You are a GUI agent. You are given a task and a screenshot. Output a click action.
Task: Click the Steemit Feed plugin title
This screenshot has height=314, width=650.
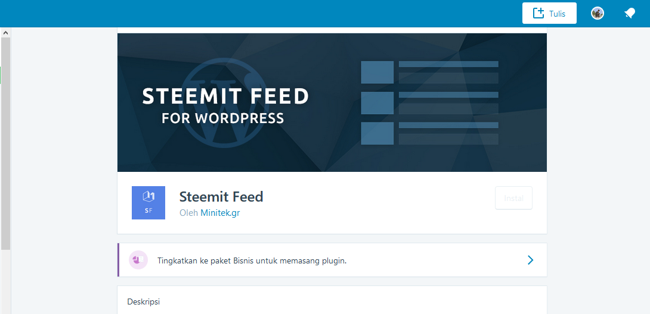coord(221,197)
